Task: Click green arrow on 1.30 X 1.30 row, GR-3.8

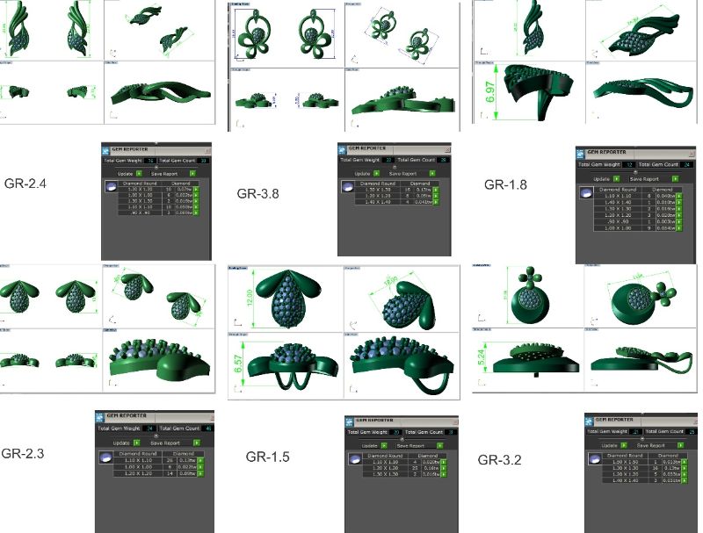Action: (x=436, y=190)
